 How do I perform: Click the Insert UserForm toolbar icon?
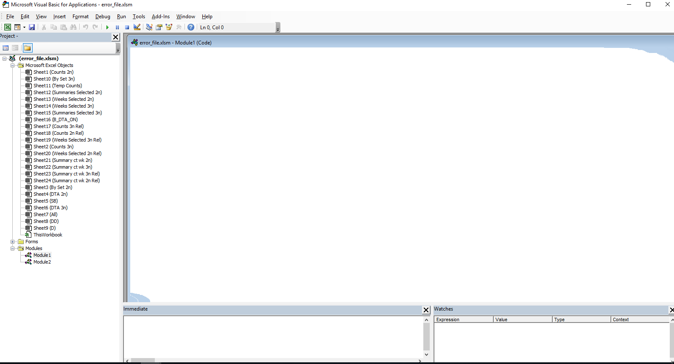17,27
